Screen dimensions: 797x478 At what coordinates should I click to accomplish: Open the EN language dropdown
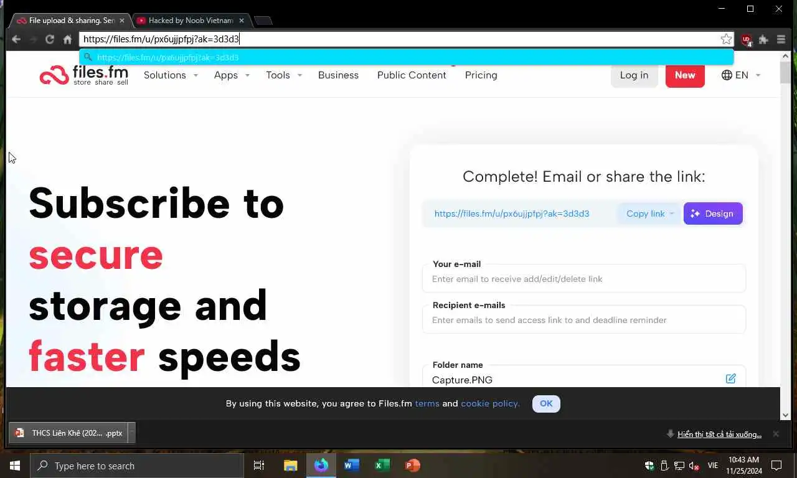(741, 75)
